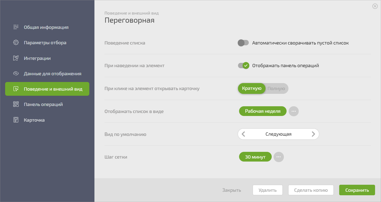The height and width of the screenshot is (202, 381).
Task: Select the Полную card option
Action: [276, 88]
